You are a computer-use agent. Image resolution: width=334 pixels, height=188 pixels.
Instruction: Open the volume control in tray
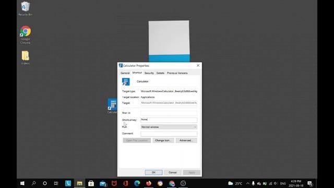[276, 183]
